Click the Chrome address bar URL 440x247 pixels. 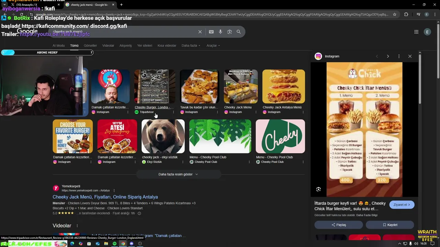tap(211, 14)
